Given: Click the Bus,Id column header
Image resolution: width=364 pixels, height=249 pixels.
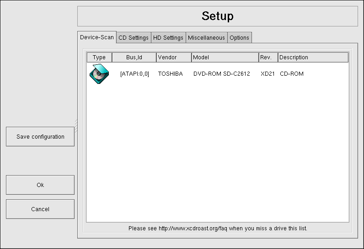Looking at the screenshot, I should click(134, 57).
